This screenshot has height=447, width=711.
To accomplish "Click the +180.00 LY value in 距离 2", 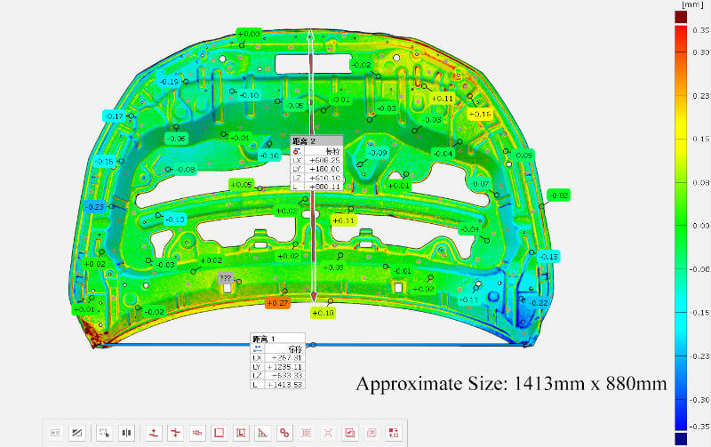I will (x=324, y=169).
